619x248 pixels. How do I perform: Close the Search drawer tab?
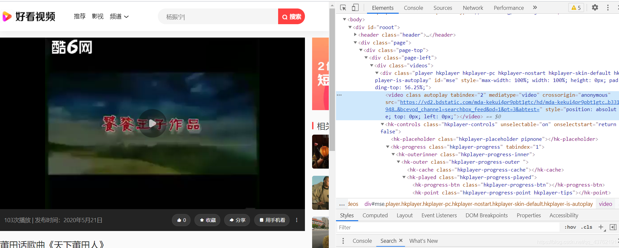(x=401, y=240)
